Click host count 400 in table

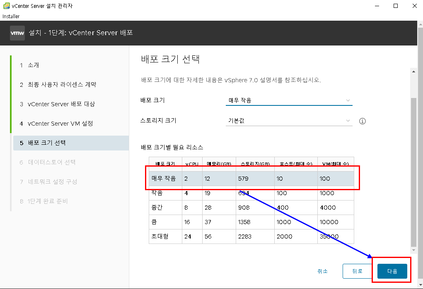click(283, 208)
